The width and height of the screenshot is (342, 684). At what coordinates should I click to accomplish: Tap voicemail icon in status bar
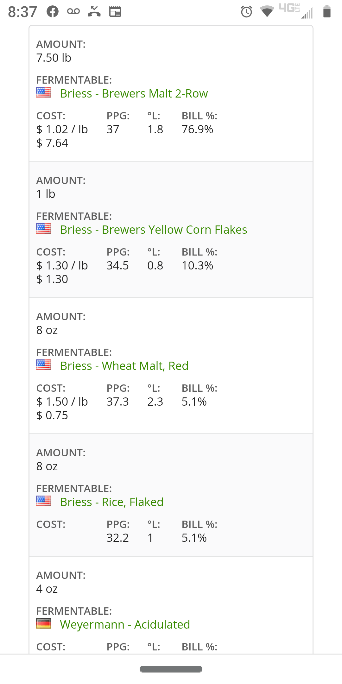73,11
